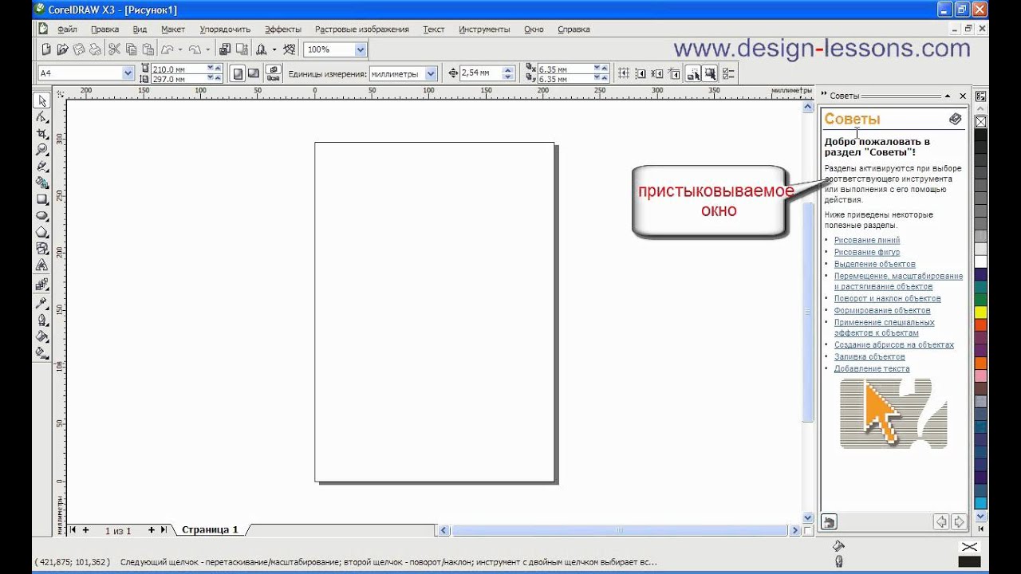1021x574 pixels.
Task: Open the Поворот и наклон объектов link
Action: [888, 298]
